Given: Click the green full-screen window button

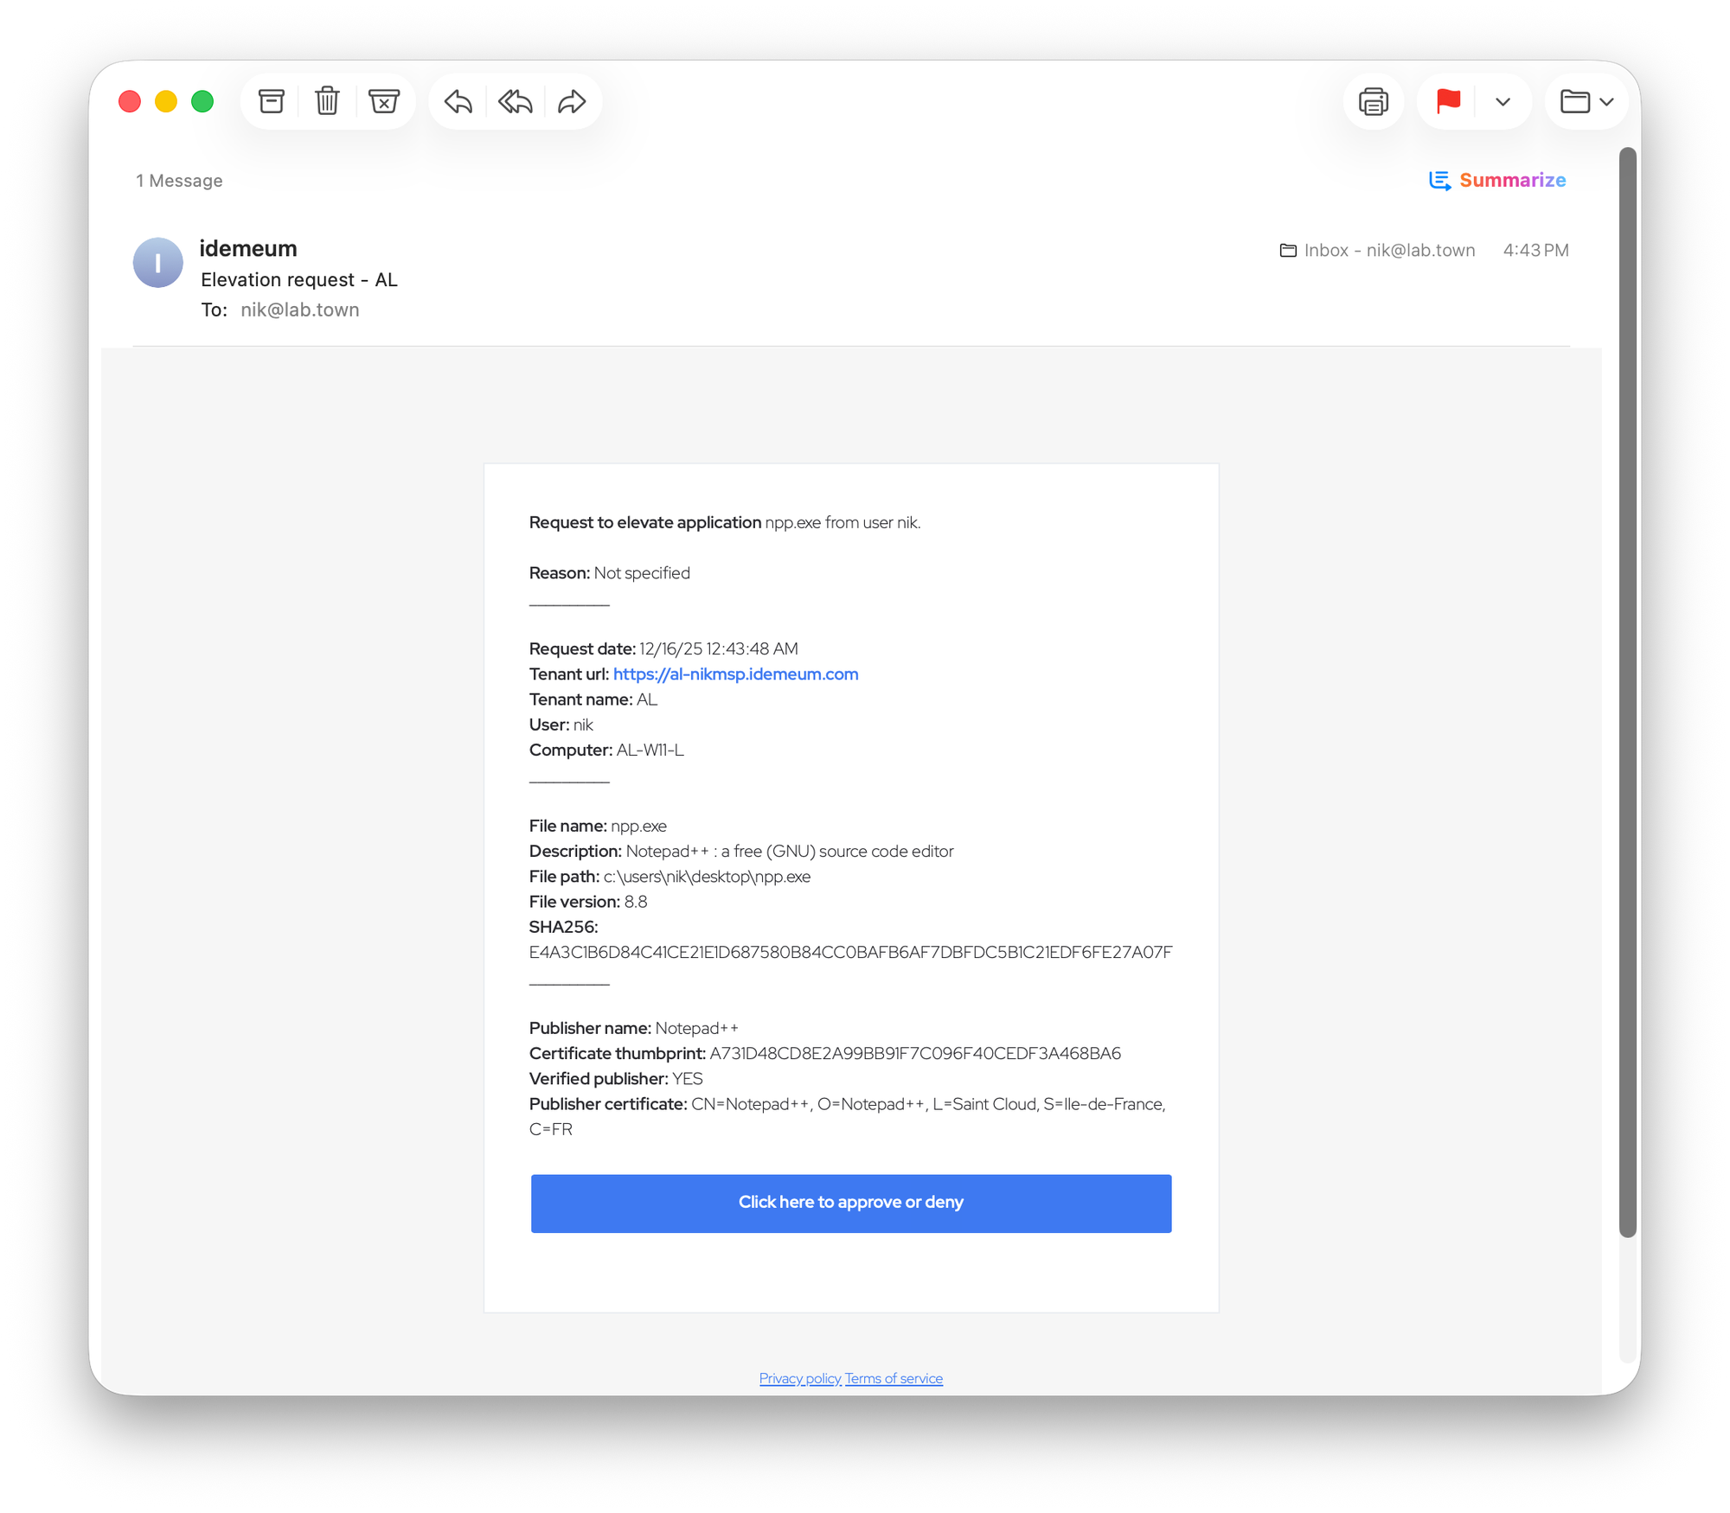Looking at the screenshot, I should 202,101.
